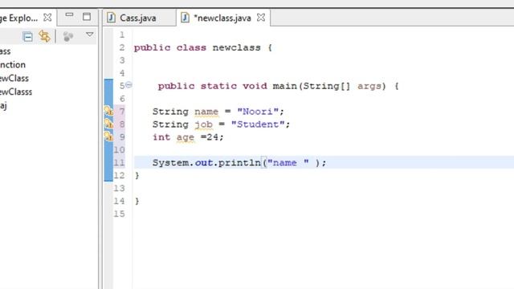Viewport: 514px width, 289px height.
Task: Click the 'newclass' class name on line 2
Action: point(236,47)
